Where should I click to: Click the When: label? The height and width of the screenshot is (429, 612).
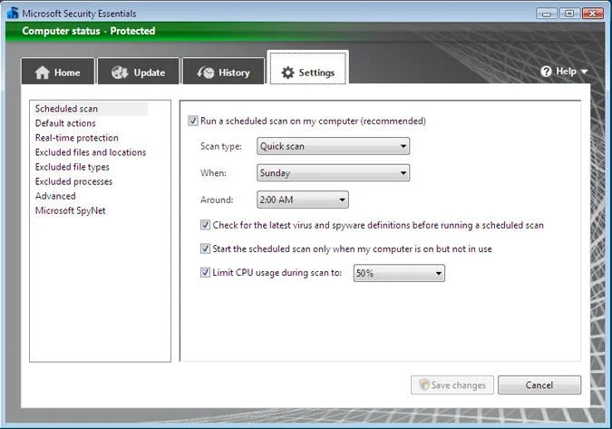point(213,173)
